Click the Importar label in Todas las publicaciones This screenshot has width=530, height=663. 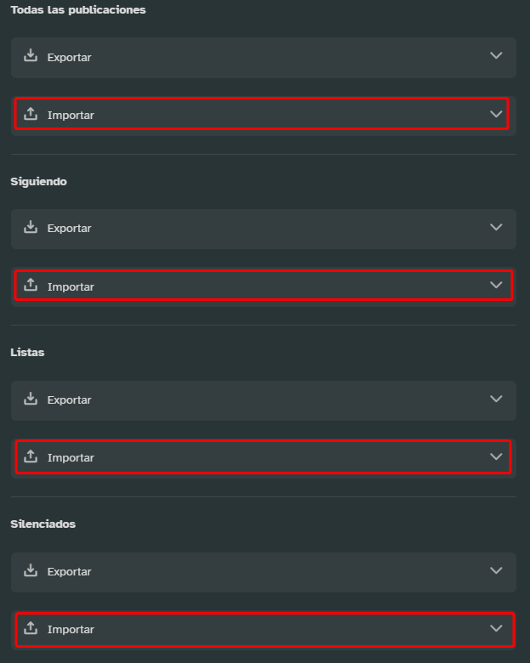click(71, 115)
